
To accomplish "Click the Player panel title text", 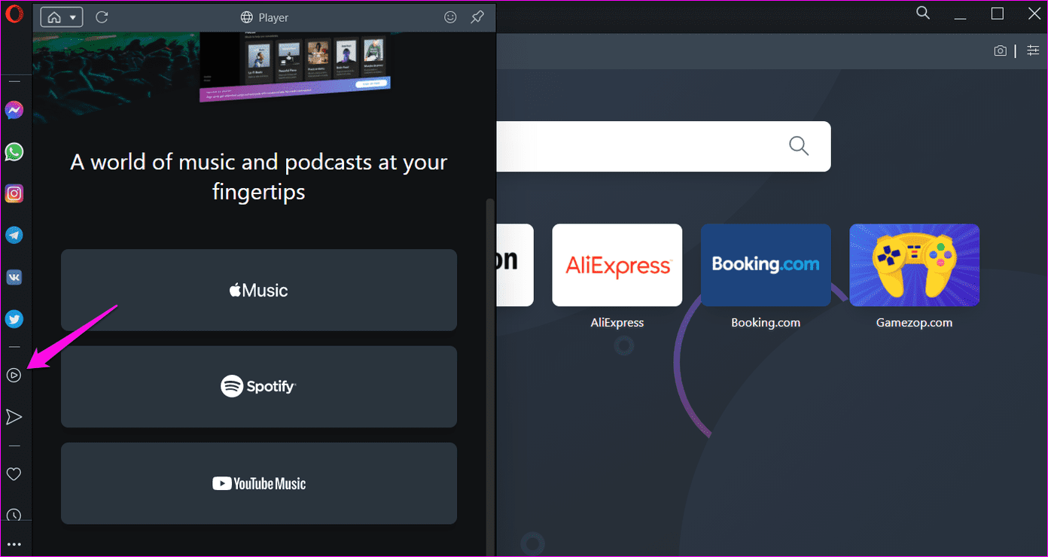I will pos(273,17).
